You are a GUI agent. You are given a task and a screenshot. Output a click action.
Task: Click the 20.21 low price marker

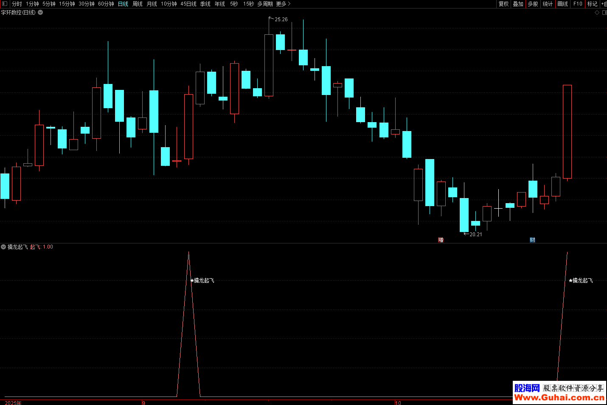pos(475,235)
